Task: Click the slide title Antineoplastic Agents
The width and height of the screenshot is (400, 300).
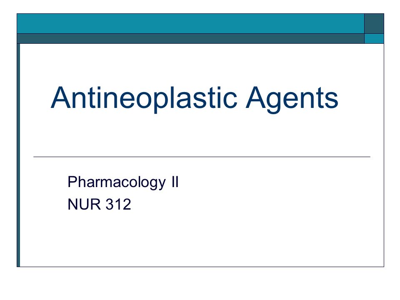Action: point(195,98)
